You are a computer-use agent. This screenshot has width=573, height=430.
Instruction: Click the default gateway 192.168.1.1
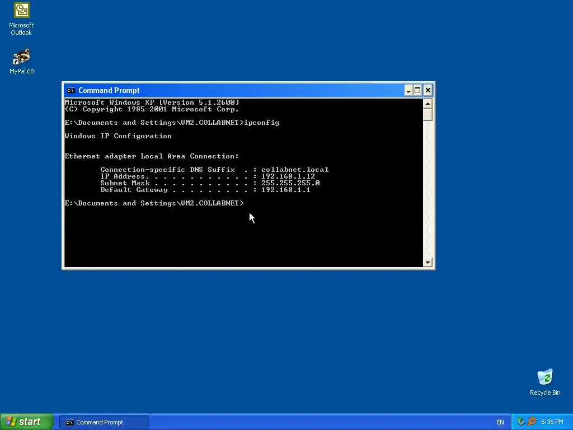point(285,190)
